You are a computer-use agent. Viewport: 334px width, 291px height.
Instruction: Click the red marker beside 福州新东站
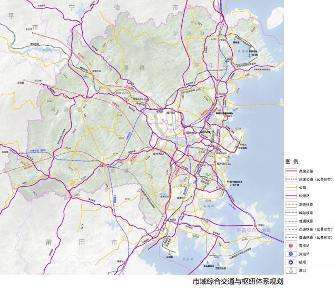pyautogui.click(x=215, y=162)
